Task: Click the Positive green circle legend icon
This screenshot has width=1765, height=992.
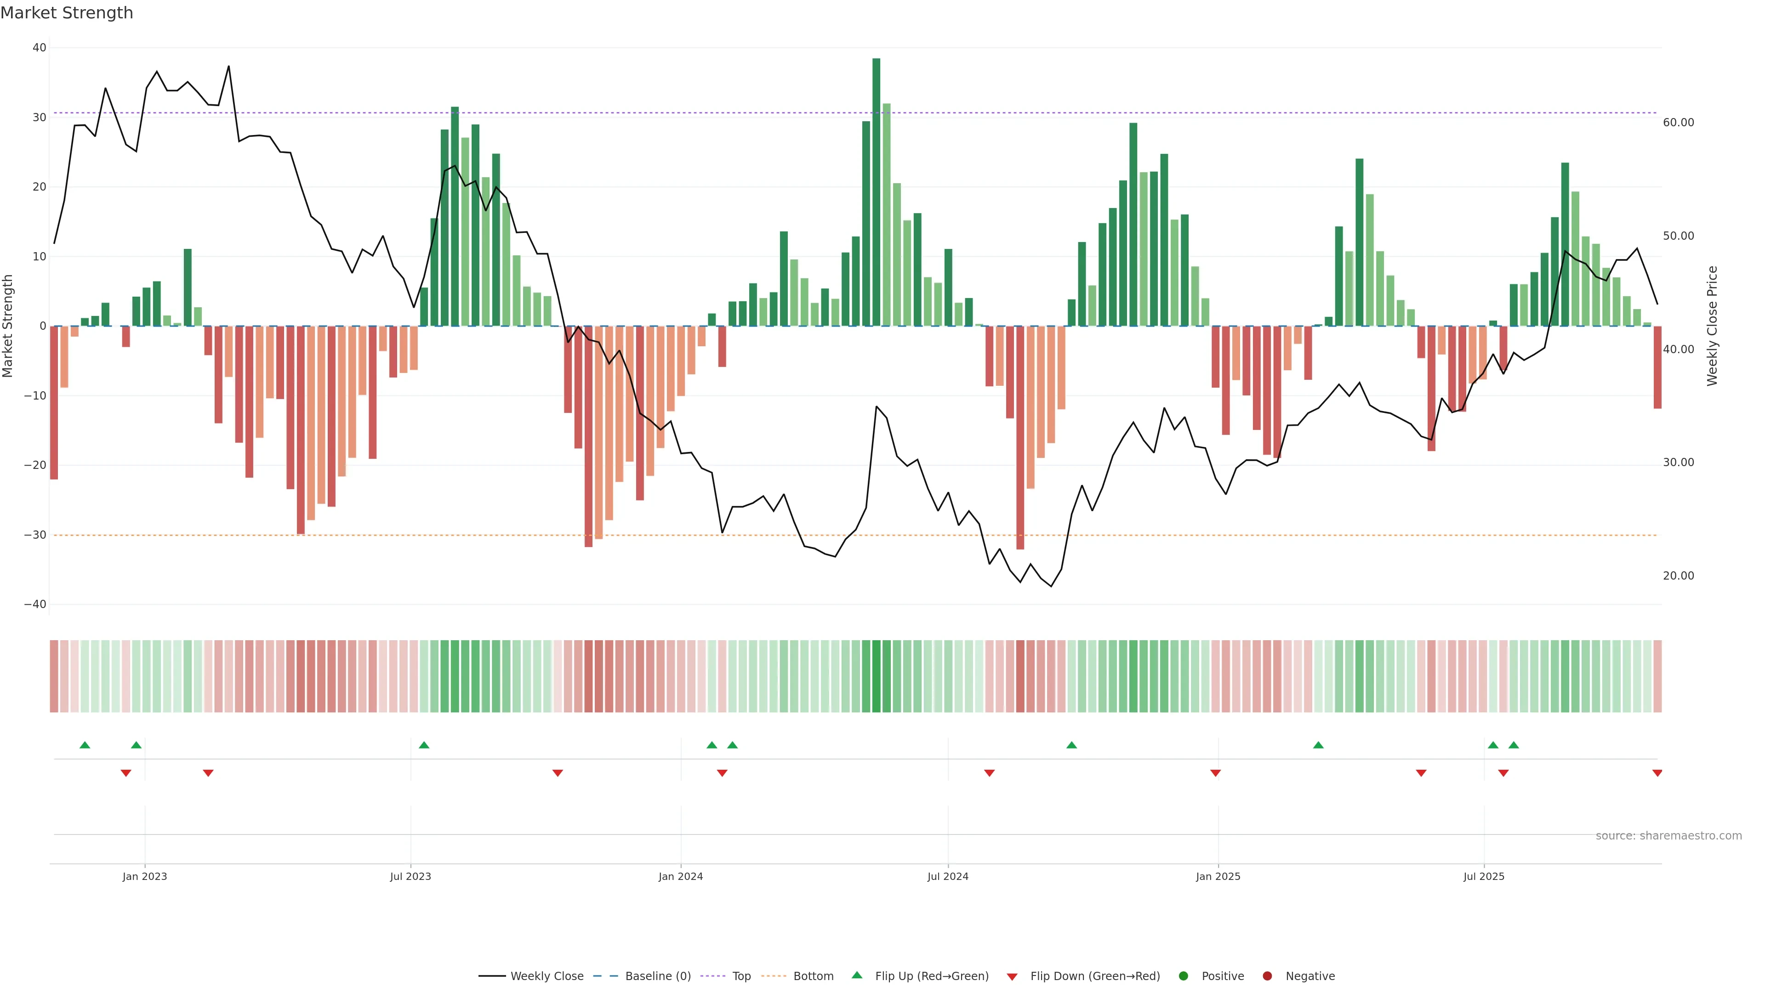Action: [x=1183, y=976]
